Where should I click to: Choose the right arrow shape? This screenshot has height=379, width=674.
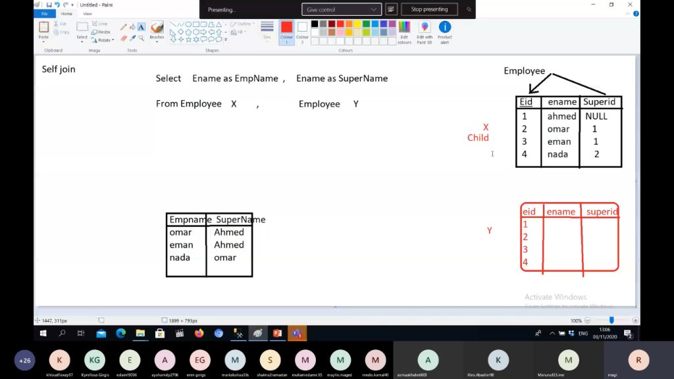204,32
